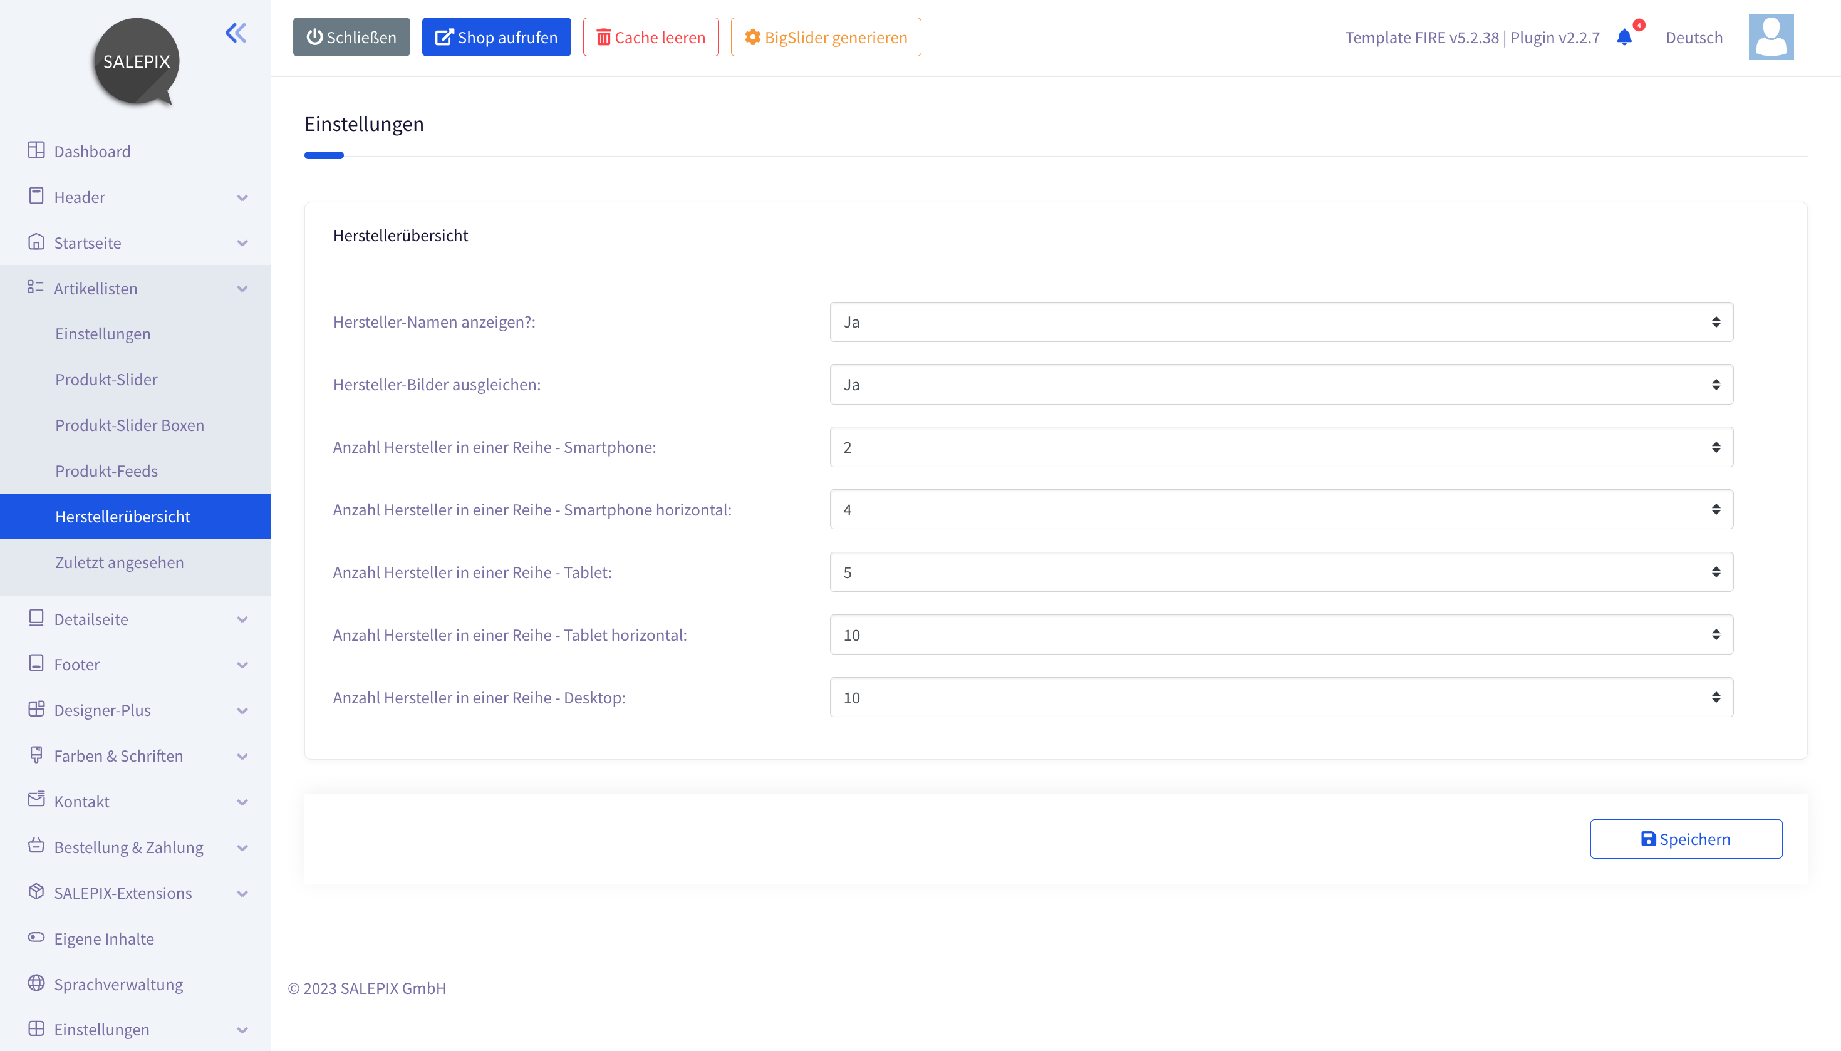Open the Smartphone row count dropdown
Image resolution: width=1841 pixels, height=1051 pixels.
[x=1281, y=447]
